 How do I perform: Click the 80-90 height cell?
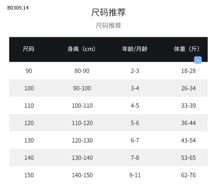[82, 71]
